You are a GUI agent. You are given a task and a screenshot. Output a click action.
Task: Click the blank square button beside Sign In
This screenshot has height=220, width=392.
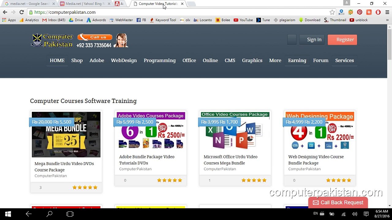point(292,40)
